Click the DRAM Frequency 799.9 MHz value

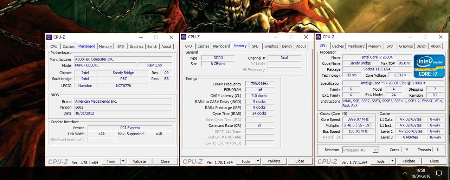click(259, 84)
